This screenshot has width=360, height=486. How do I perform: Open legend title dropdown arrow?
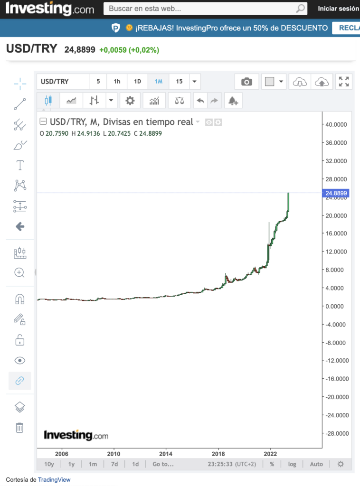coord(198,122)
